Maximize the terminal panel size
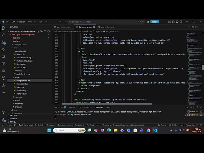 (x=197, y=107)
